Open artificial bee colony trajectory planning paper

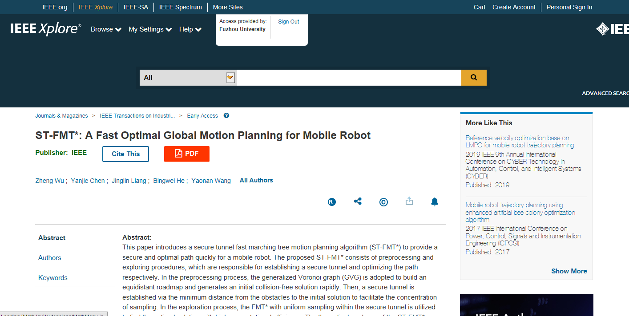(x=520, y=212)
